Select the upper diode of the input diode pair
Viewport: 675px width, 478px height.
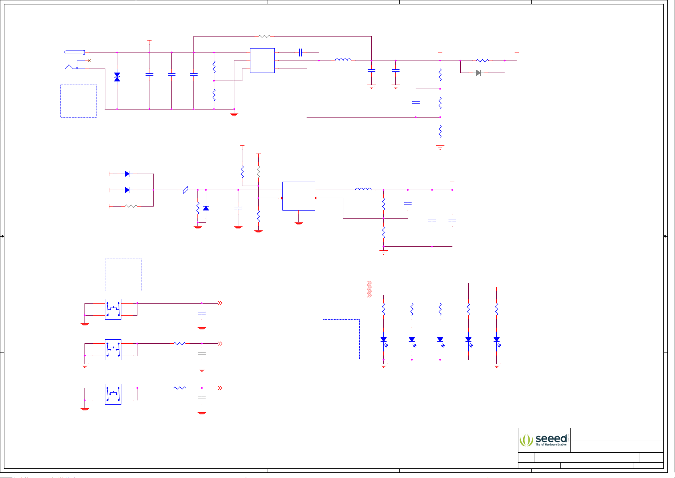(x=127, y=174)
